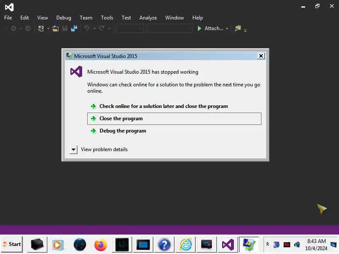The width and height of the screenshot is (339, 254).
Task: Open the black folder taskbar icon
Action: coord(37,245)
